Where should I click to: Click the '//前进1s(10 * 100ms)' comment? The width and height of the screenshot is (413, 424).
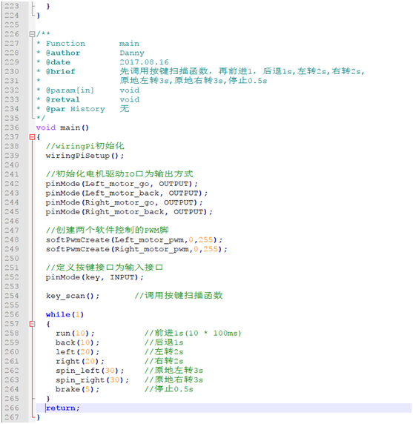193,333
